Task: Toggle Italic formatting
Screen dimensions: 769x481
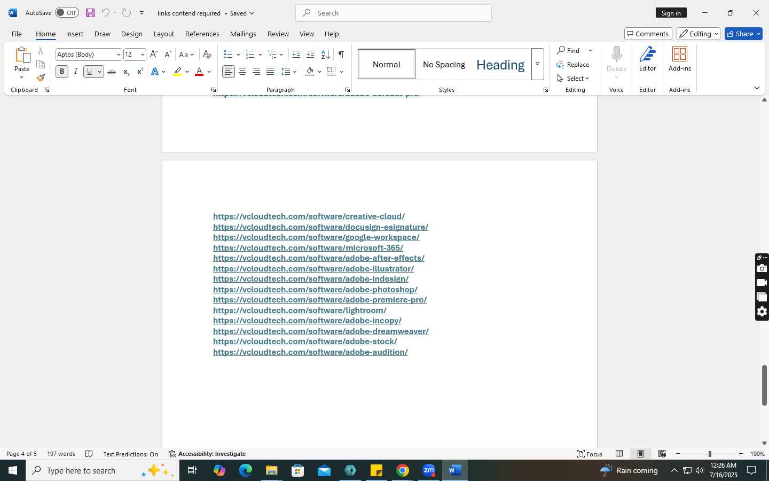Action: point(76,72)
